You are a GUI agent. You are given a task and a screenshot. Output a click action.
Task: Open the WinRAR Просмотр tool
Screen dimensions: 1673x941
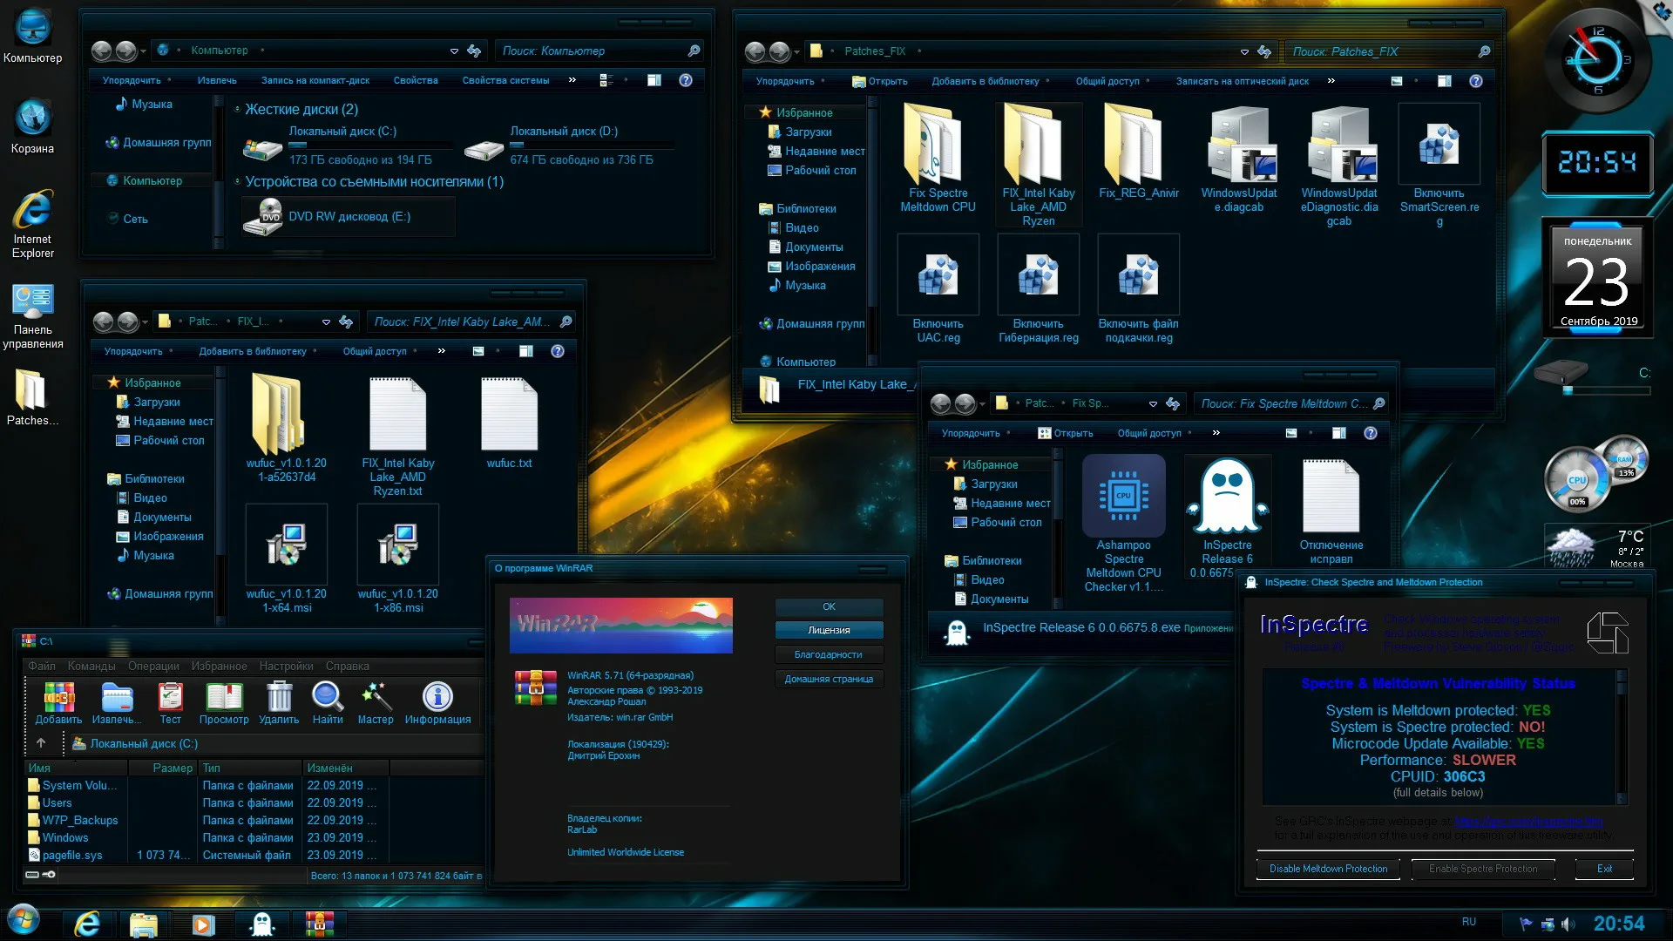[x=224, y=702]
